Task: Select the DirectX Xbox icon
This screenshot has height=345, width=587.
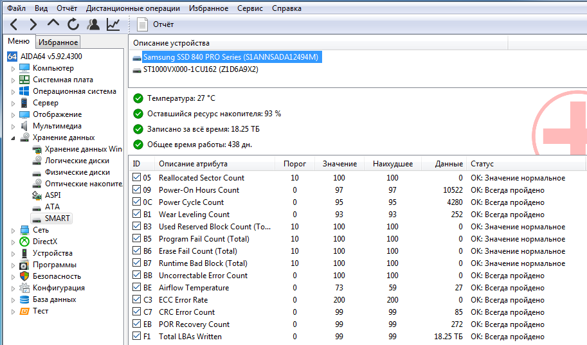Action: pyautogui.click(x=24, y=242)
